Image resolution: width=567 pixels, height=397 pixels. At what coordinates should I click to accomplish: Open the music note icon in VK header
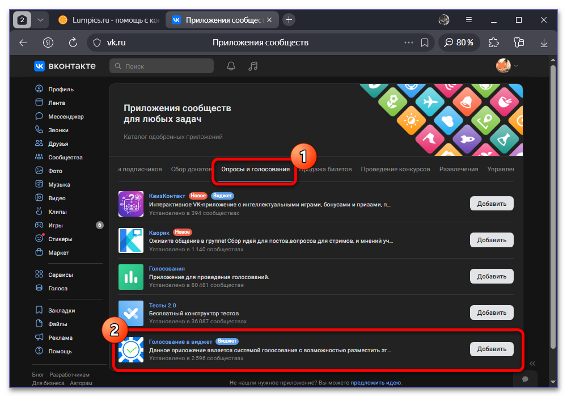(x=253, y=66)
